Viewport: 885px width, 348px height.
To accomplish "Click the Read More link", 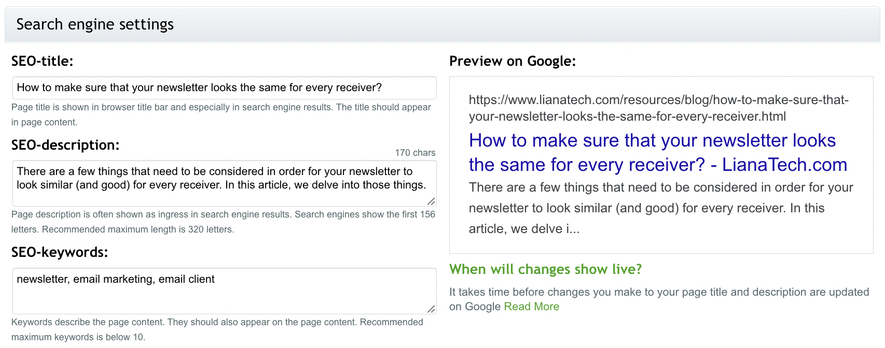I will pos(531,306).
